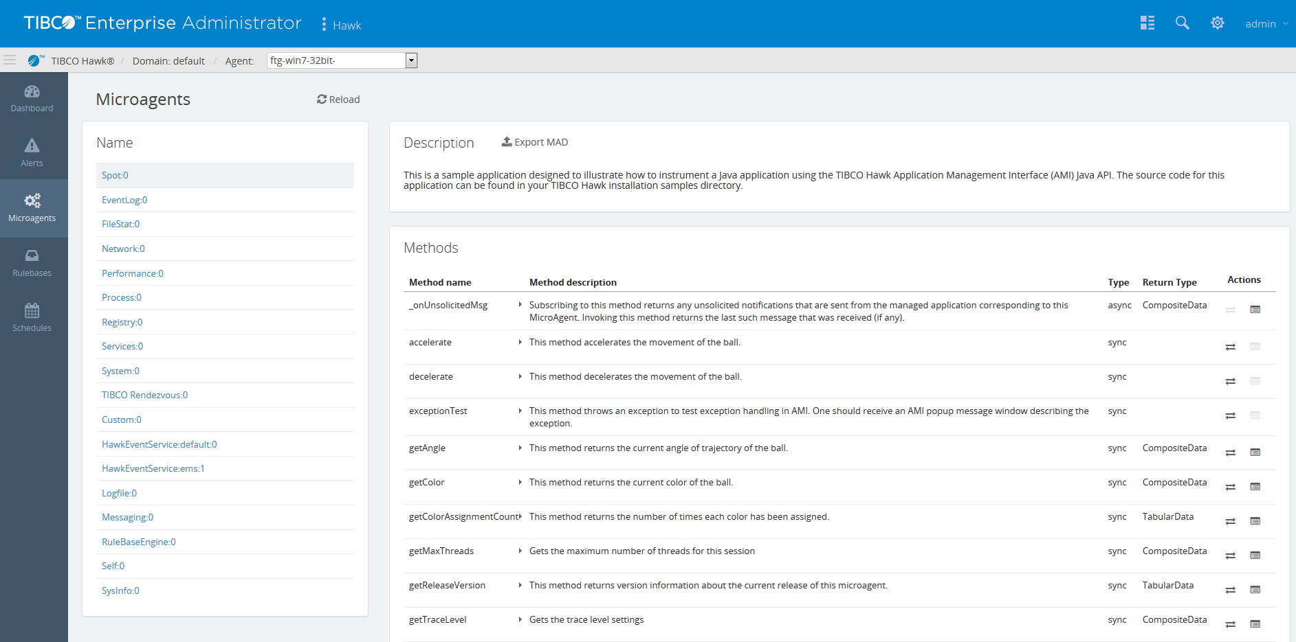Subscribe to getAngle method list icon

click(1255, 452)
